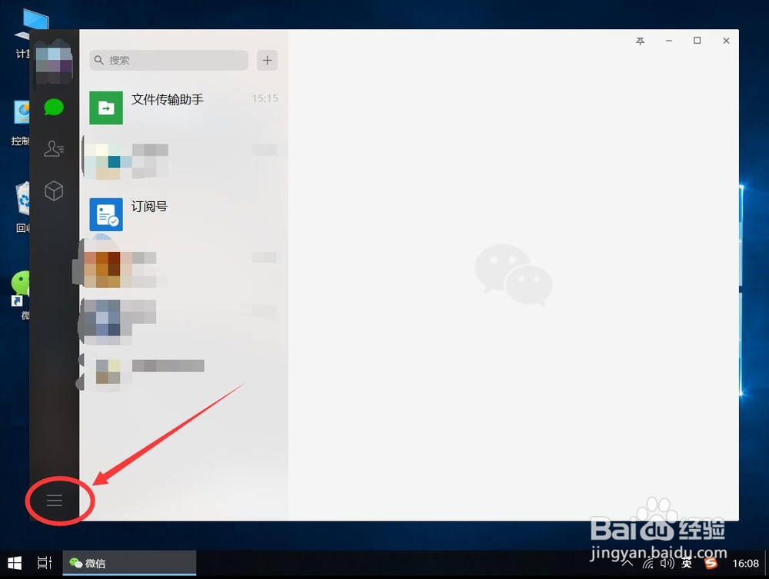Image resolution: width=769 pixels, height=579 pixels.
Task: Click the green 文件传输助手 avatar icon
Action: [x=106, y=108]
